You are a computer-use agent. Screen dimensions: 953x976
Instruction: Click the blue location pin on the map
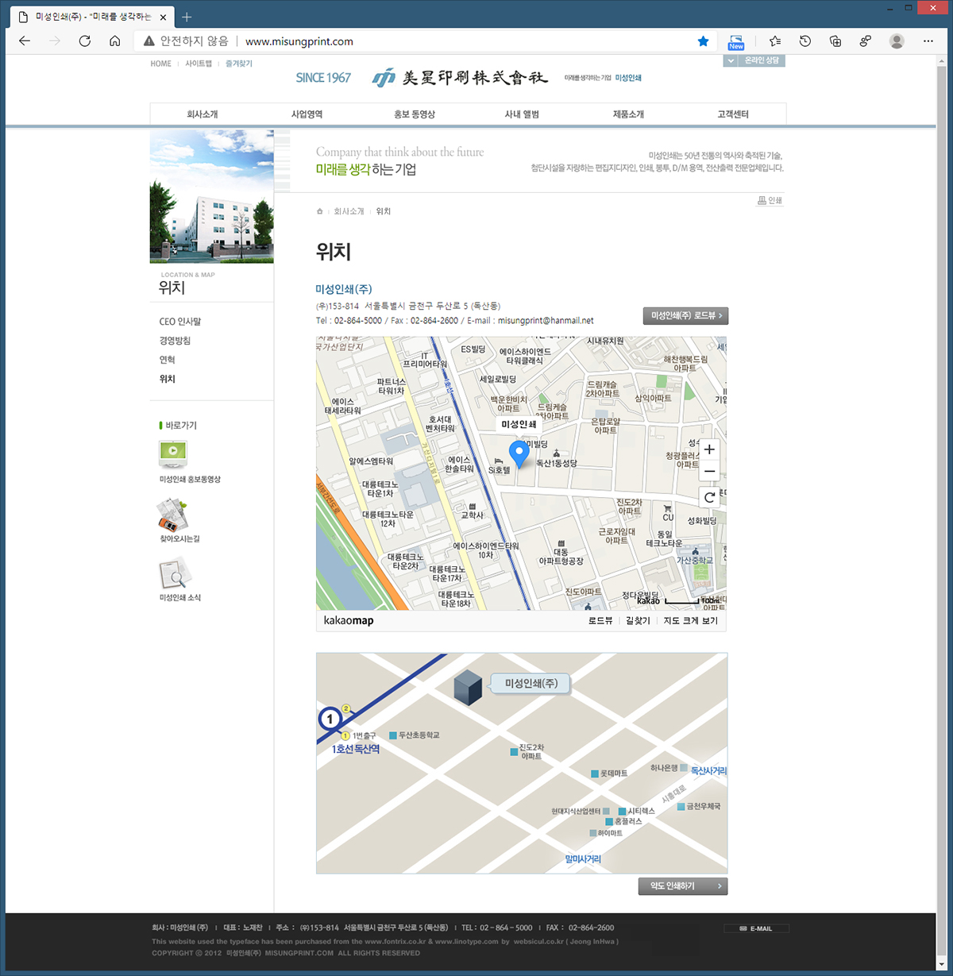[519, 453]
